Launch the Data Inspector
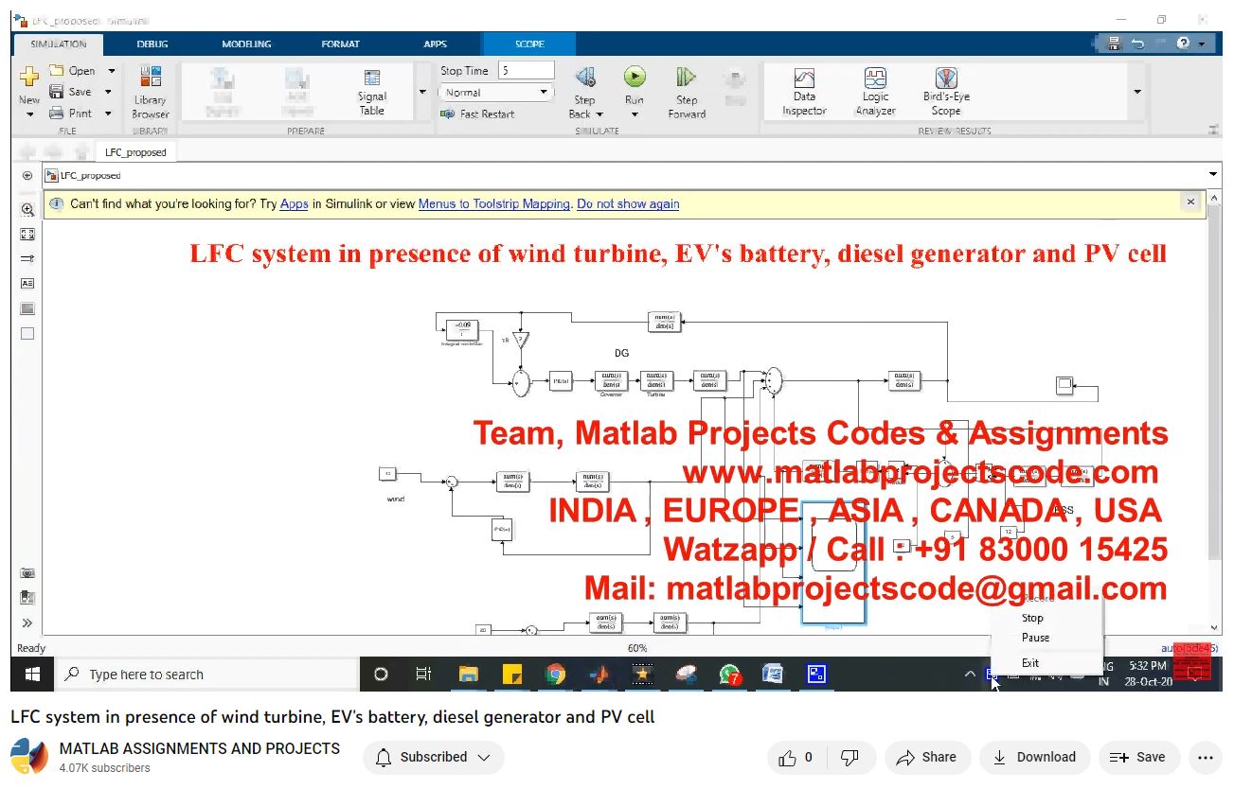This screenshot has width=1234, height=789. coord(803,89)
